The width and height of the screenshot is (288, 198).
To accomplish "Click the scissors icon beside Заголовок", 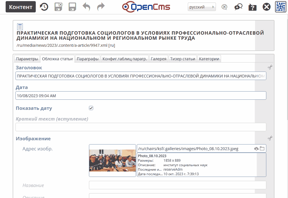I will pos(270,67).
